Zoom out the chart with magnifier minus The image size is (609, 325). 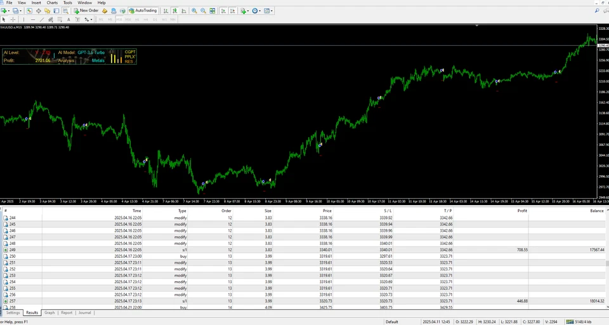[x=203, y=11]
